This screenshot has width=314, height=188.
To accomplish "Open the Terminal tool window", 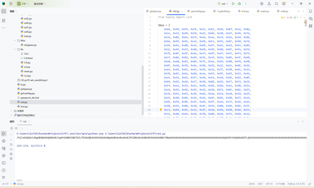I will (x=4, y=163).
